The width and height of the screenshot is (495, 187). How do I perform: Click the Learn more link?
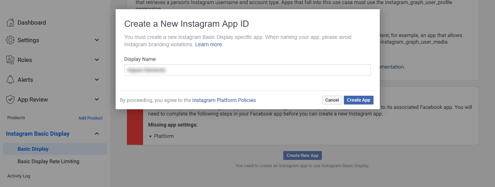[x=208, y=44]
